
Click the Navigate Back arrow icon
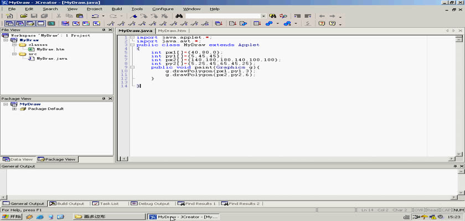[322, 16]
